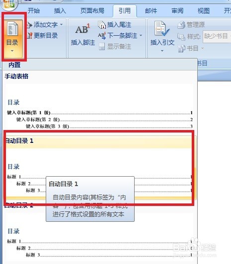Click the 内置 gallery section header

[x=99, y=65]
